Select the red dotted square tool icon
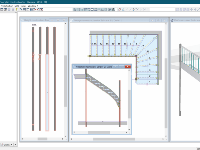This screenshot has width=200, height=150. pyautogui.click(x=119, y=9)
